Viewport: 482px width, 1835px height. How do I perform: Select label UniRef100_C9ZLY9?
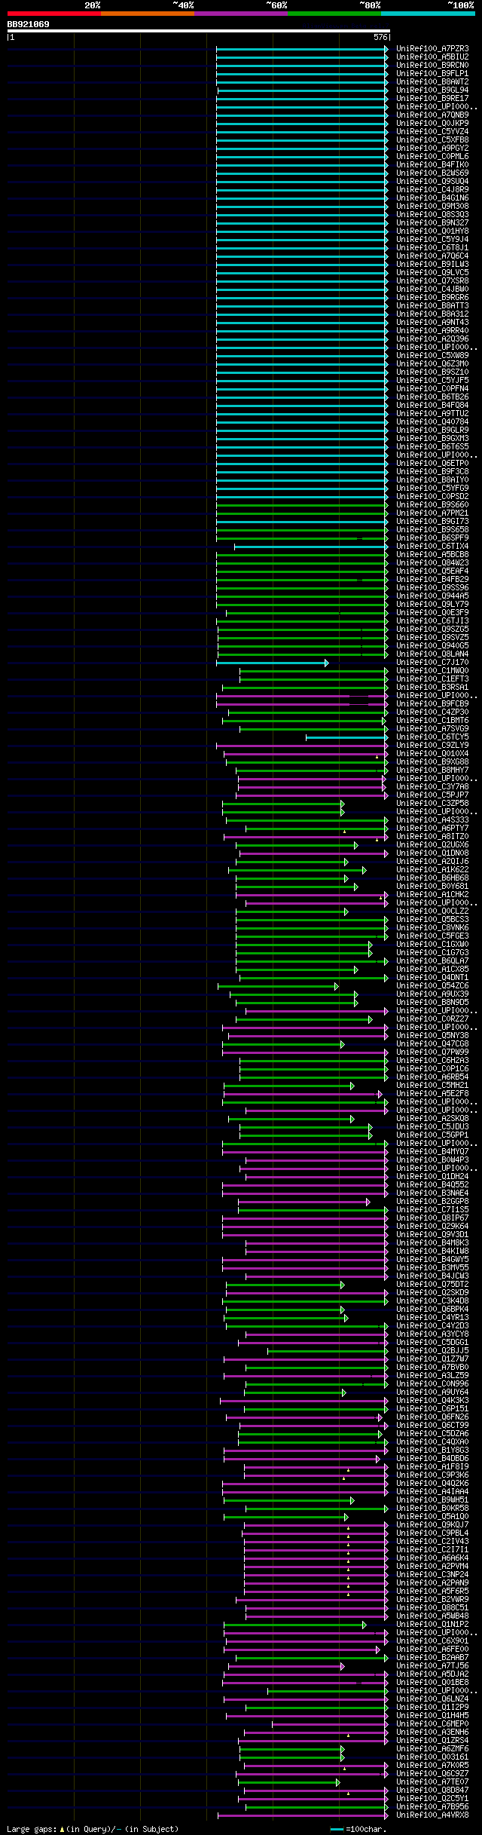pyautogui.click(x=432, y=746)
